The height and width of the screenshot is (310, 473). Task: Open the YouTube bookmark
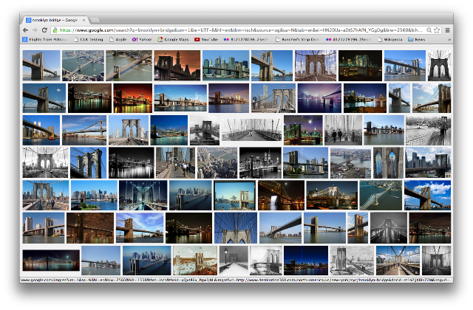pyautogui.click(x=206, y=39)
